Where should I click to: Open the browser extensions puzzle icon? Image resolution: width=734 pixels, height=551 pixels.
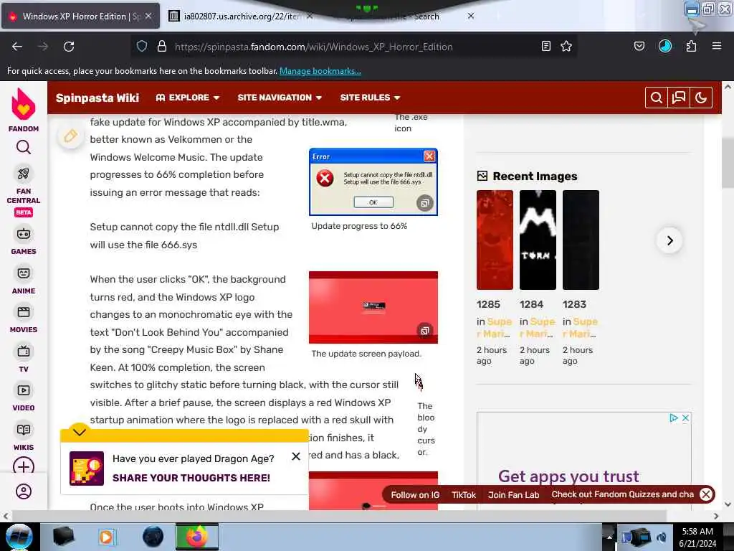(692, 47)
